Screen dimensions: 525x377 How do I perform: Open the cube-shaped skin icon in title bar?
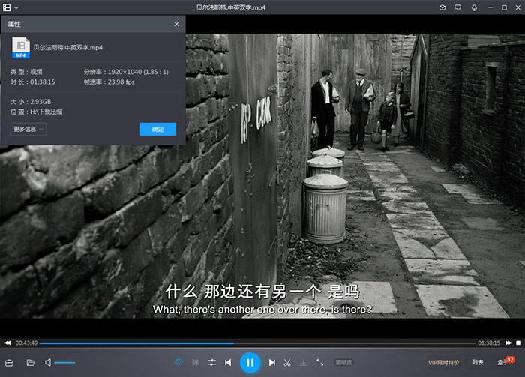[x=442, y=7]
